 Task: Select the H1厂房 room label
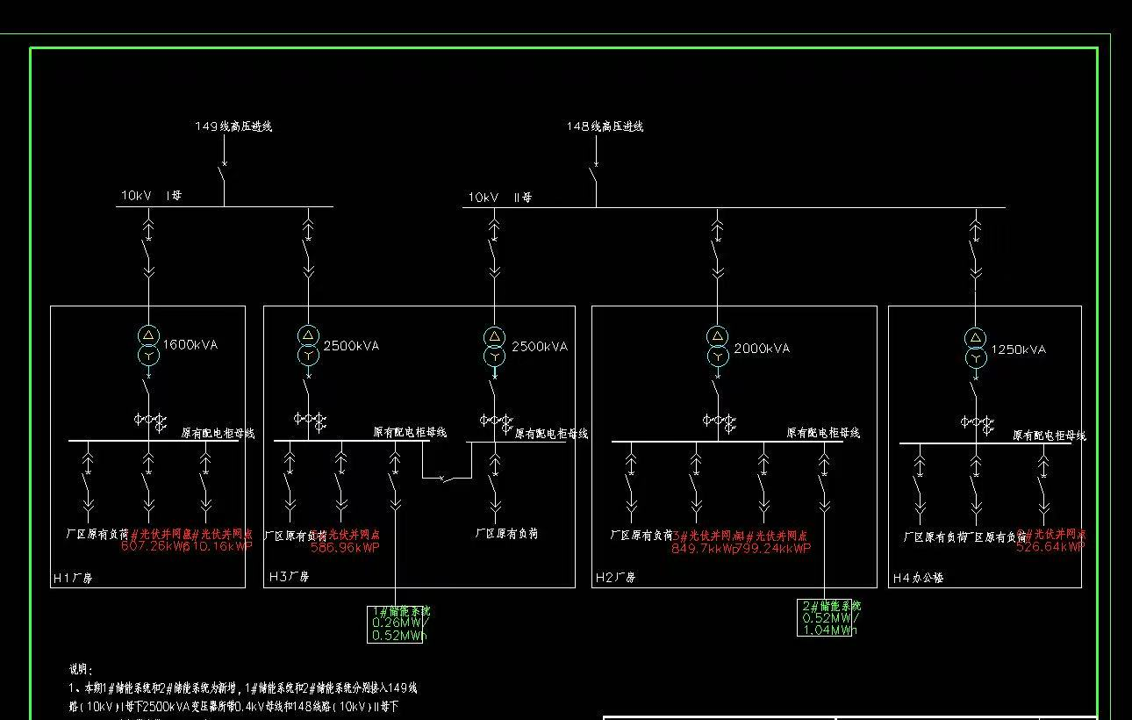click(x=73, y=578)
